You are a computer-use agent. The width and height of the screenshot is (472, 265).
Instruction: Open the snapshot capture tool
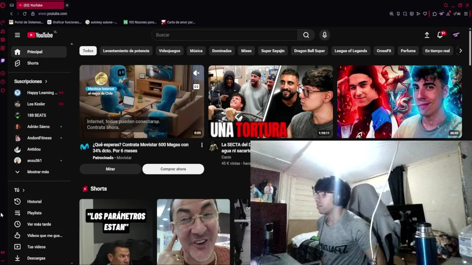click(x=405, y=14)
